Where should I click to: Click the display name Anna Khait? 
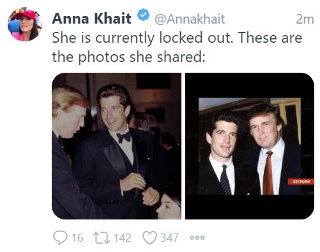[x=91, y=19]
